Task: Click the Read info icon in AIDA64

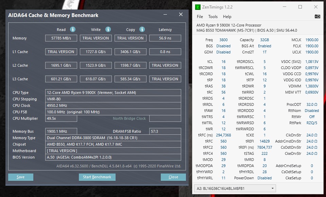Action: pos(72,29)
